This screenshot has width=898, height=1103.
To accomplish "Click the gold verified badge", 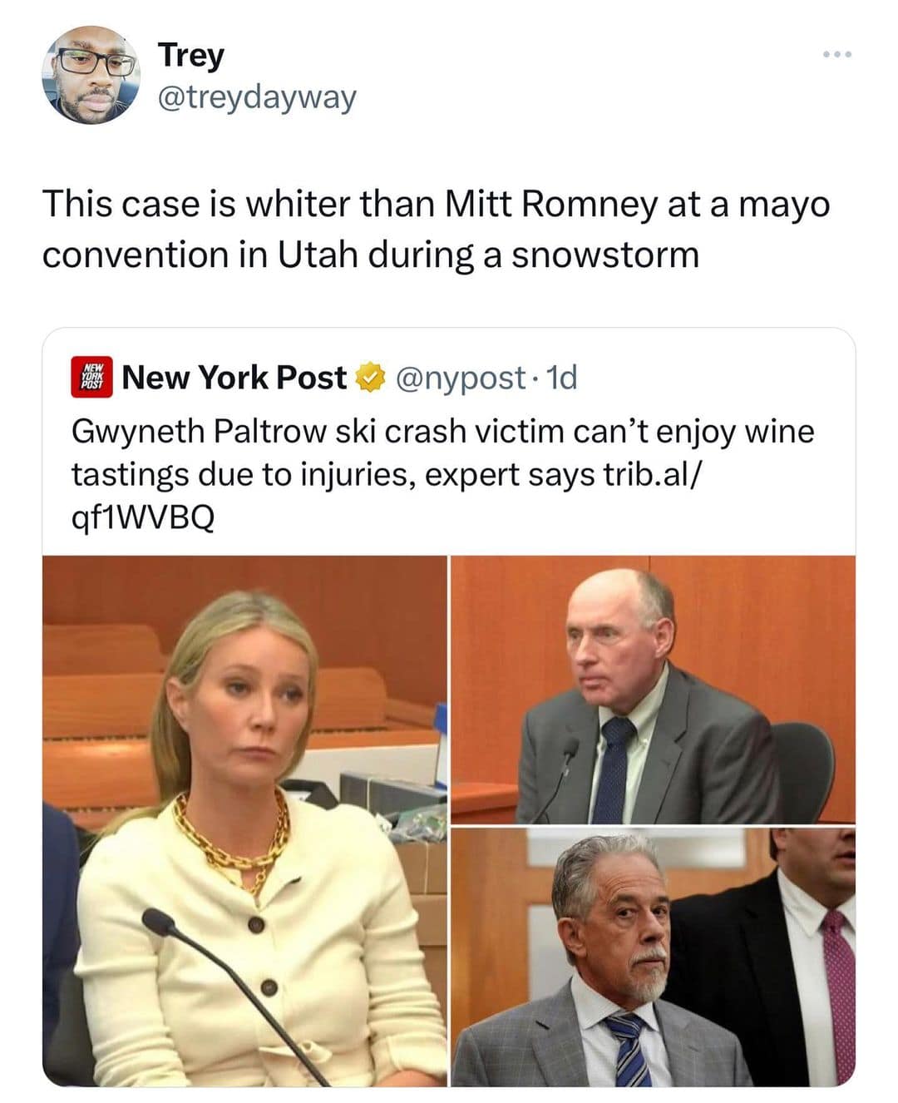I will [x=370, y=378].
